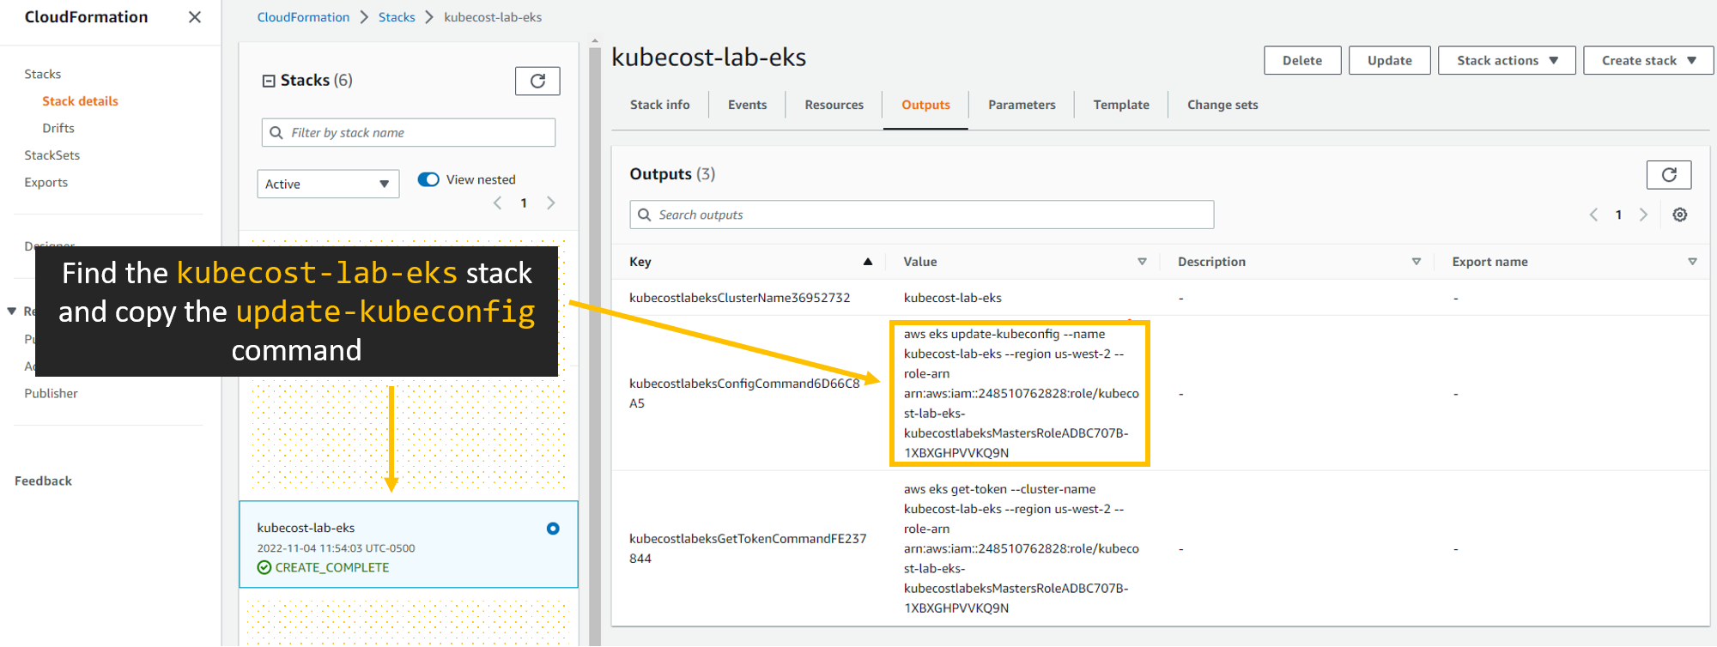Collapse the Stacks panel header icon
This screenshot has height=647, width=1717.
coord(269,81)
